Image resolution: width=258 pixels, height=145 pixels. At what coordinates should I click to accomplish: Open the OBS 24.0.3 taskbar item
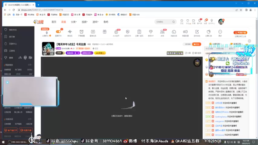click(18, 142)
